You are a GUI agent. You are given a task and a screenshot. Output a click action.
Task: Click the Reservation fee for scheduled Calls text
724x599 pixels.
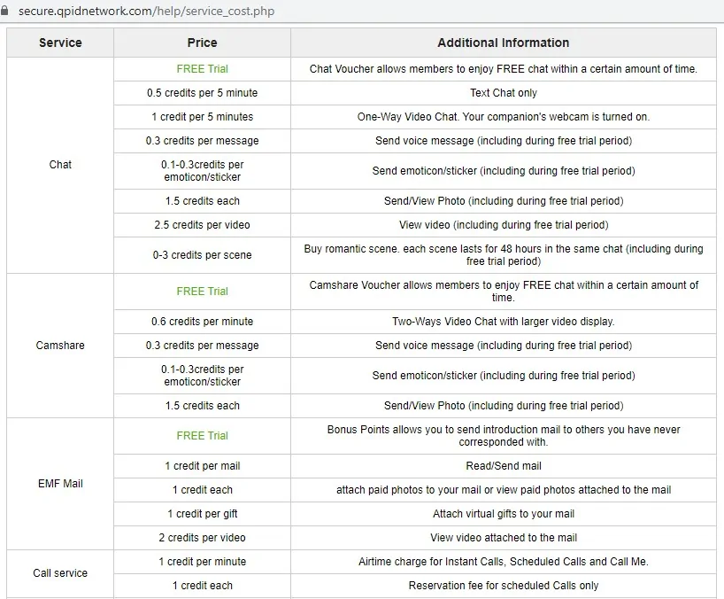click(503, 586)
